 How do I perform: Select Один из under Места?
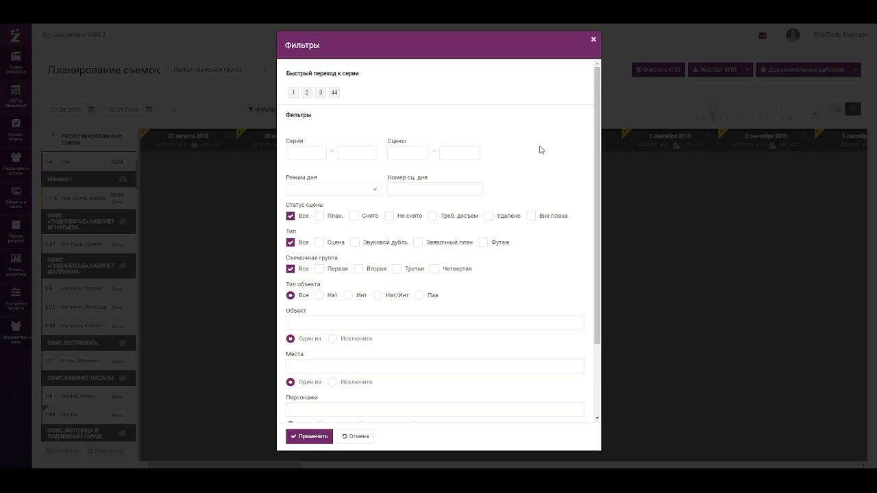291,382
